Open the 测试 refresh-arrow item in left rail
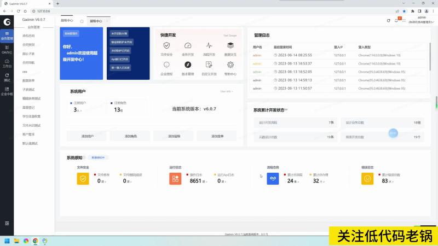The width and height of the screenshot is (438, 246). tap(7, 78)
